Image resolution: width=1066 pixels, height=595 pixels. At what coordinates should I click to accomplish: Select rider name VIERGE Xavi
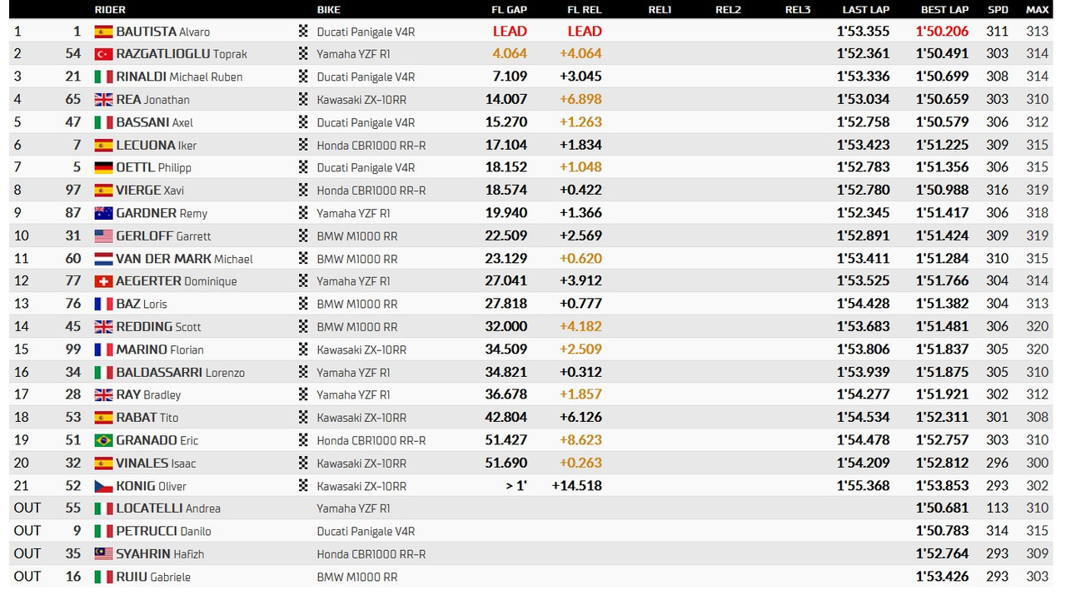point(150,191)
